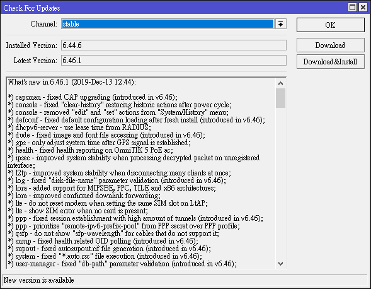Click the console removed "edit" and "set" line

pos(118,112)
